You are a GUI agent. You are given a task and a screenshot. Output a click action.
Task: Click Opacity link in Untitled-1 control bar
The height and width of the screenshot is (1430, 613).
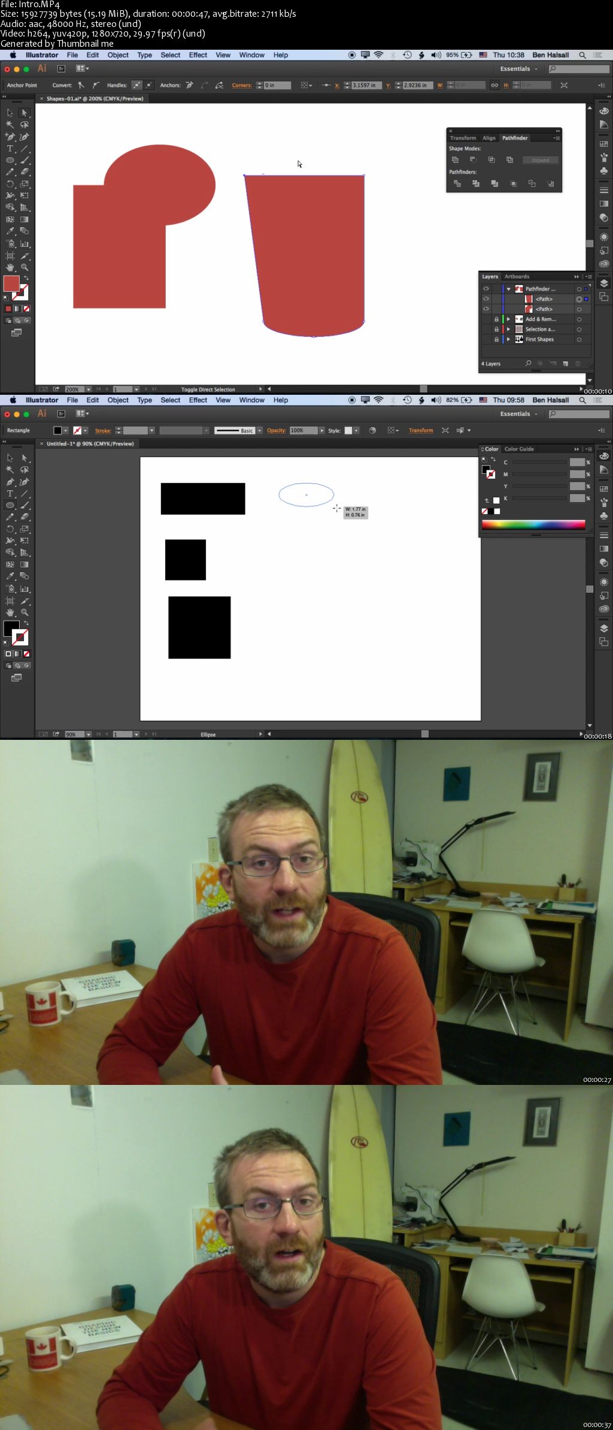pos(277,431)
